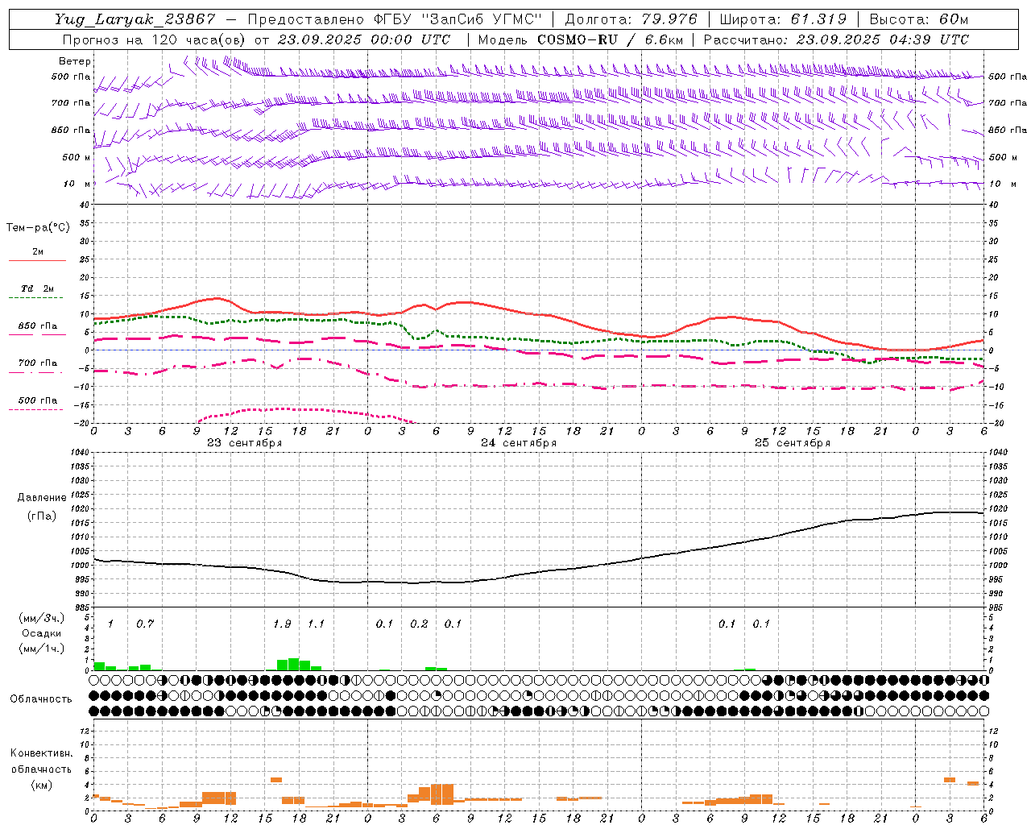Click the Осадки panel label
Viewport: 1031px width, 825px height.
41,633
